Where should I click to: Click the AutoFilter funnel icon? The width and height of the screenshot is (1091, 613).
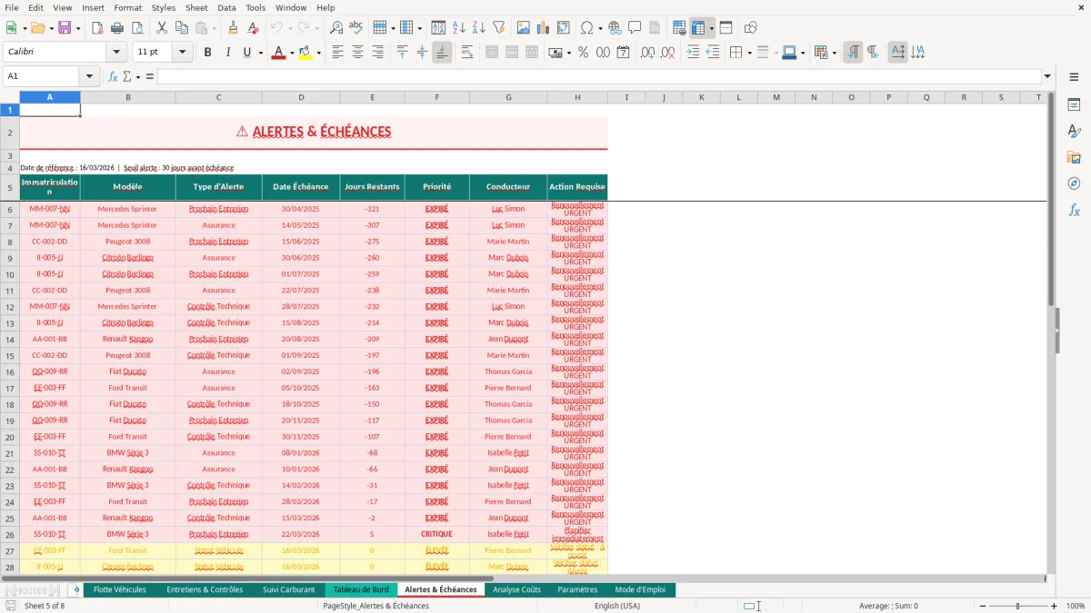click(498, 28)
